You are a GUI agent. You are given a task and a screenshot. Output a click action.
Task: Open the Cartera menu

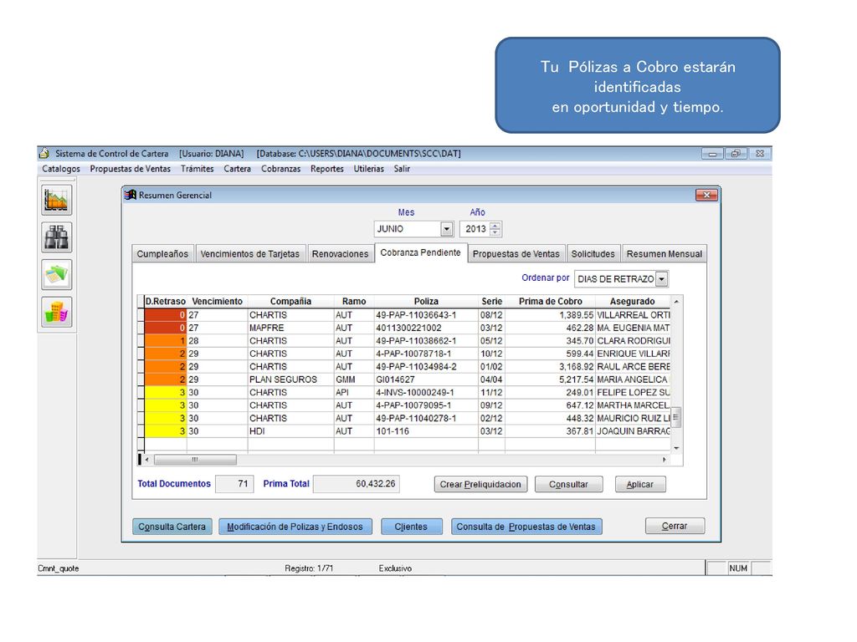237,169
